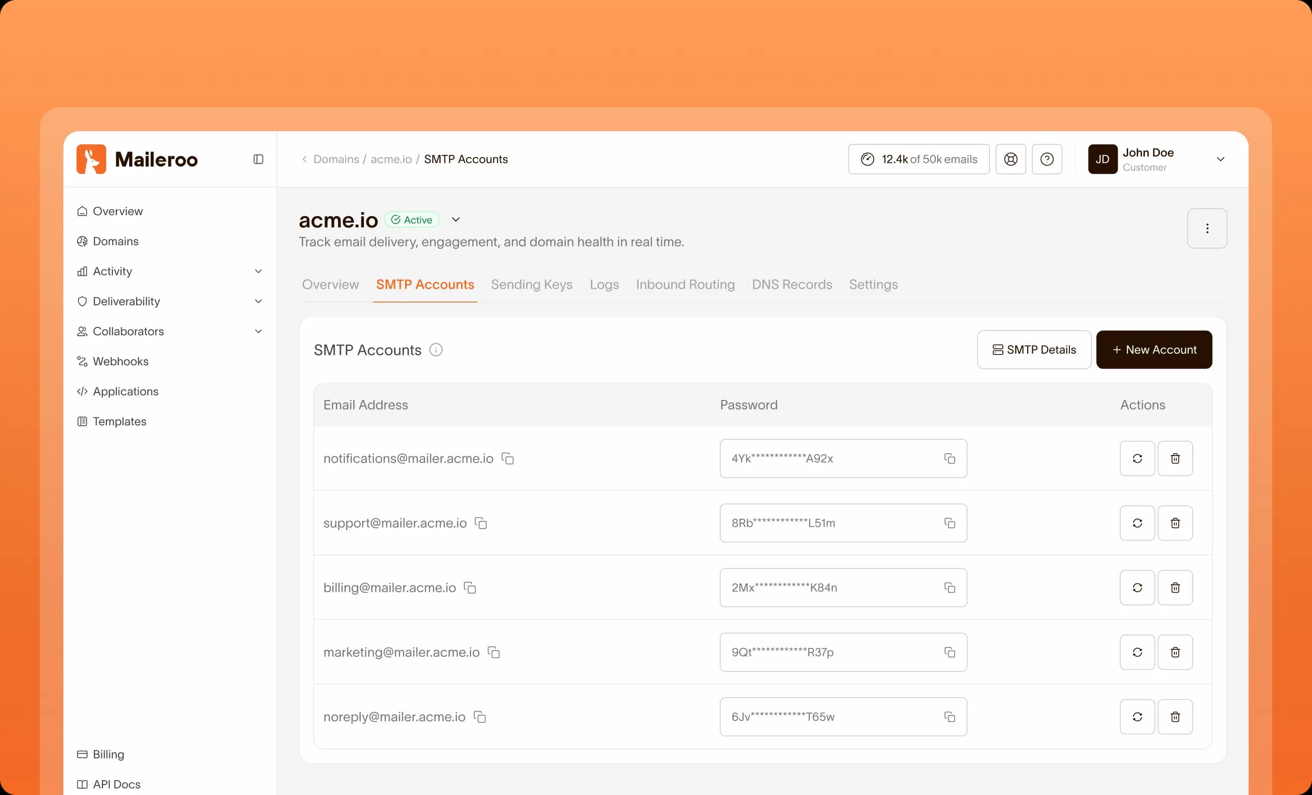Copy the marketing@mailer.acme.io email address
This screenshot has height=795, width=1312.
click(493, 652)
